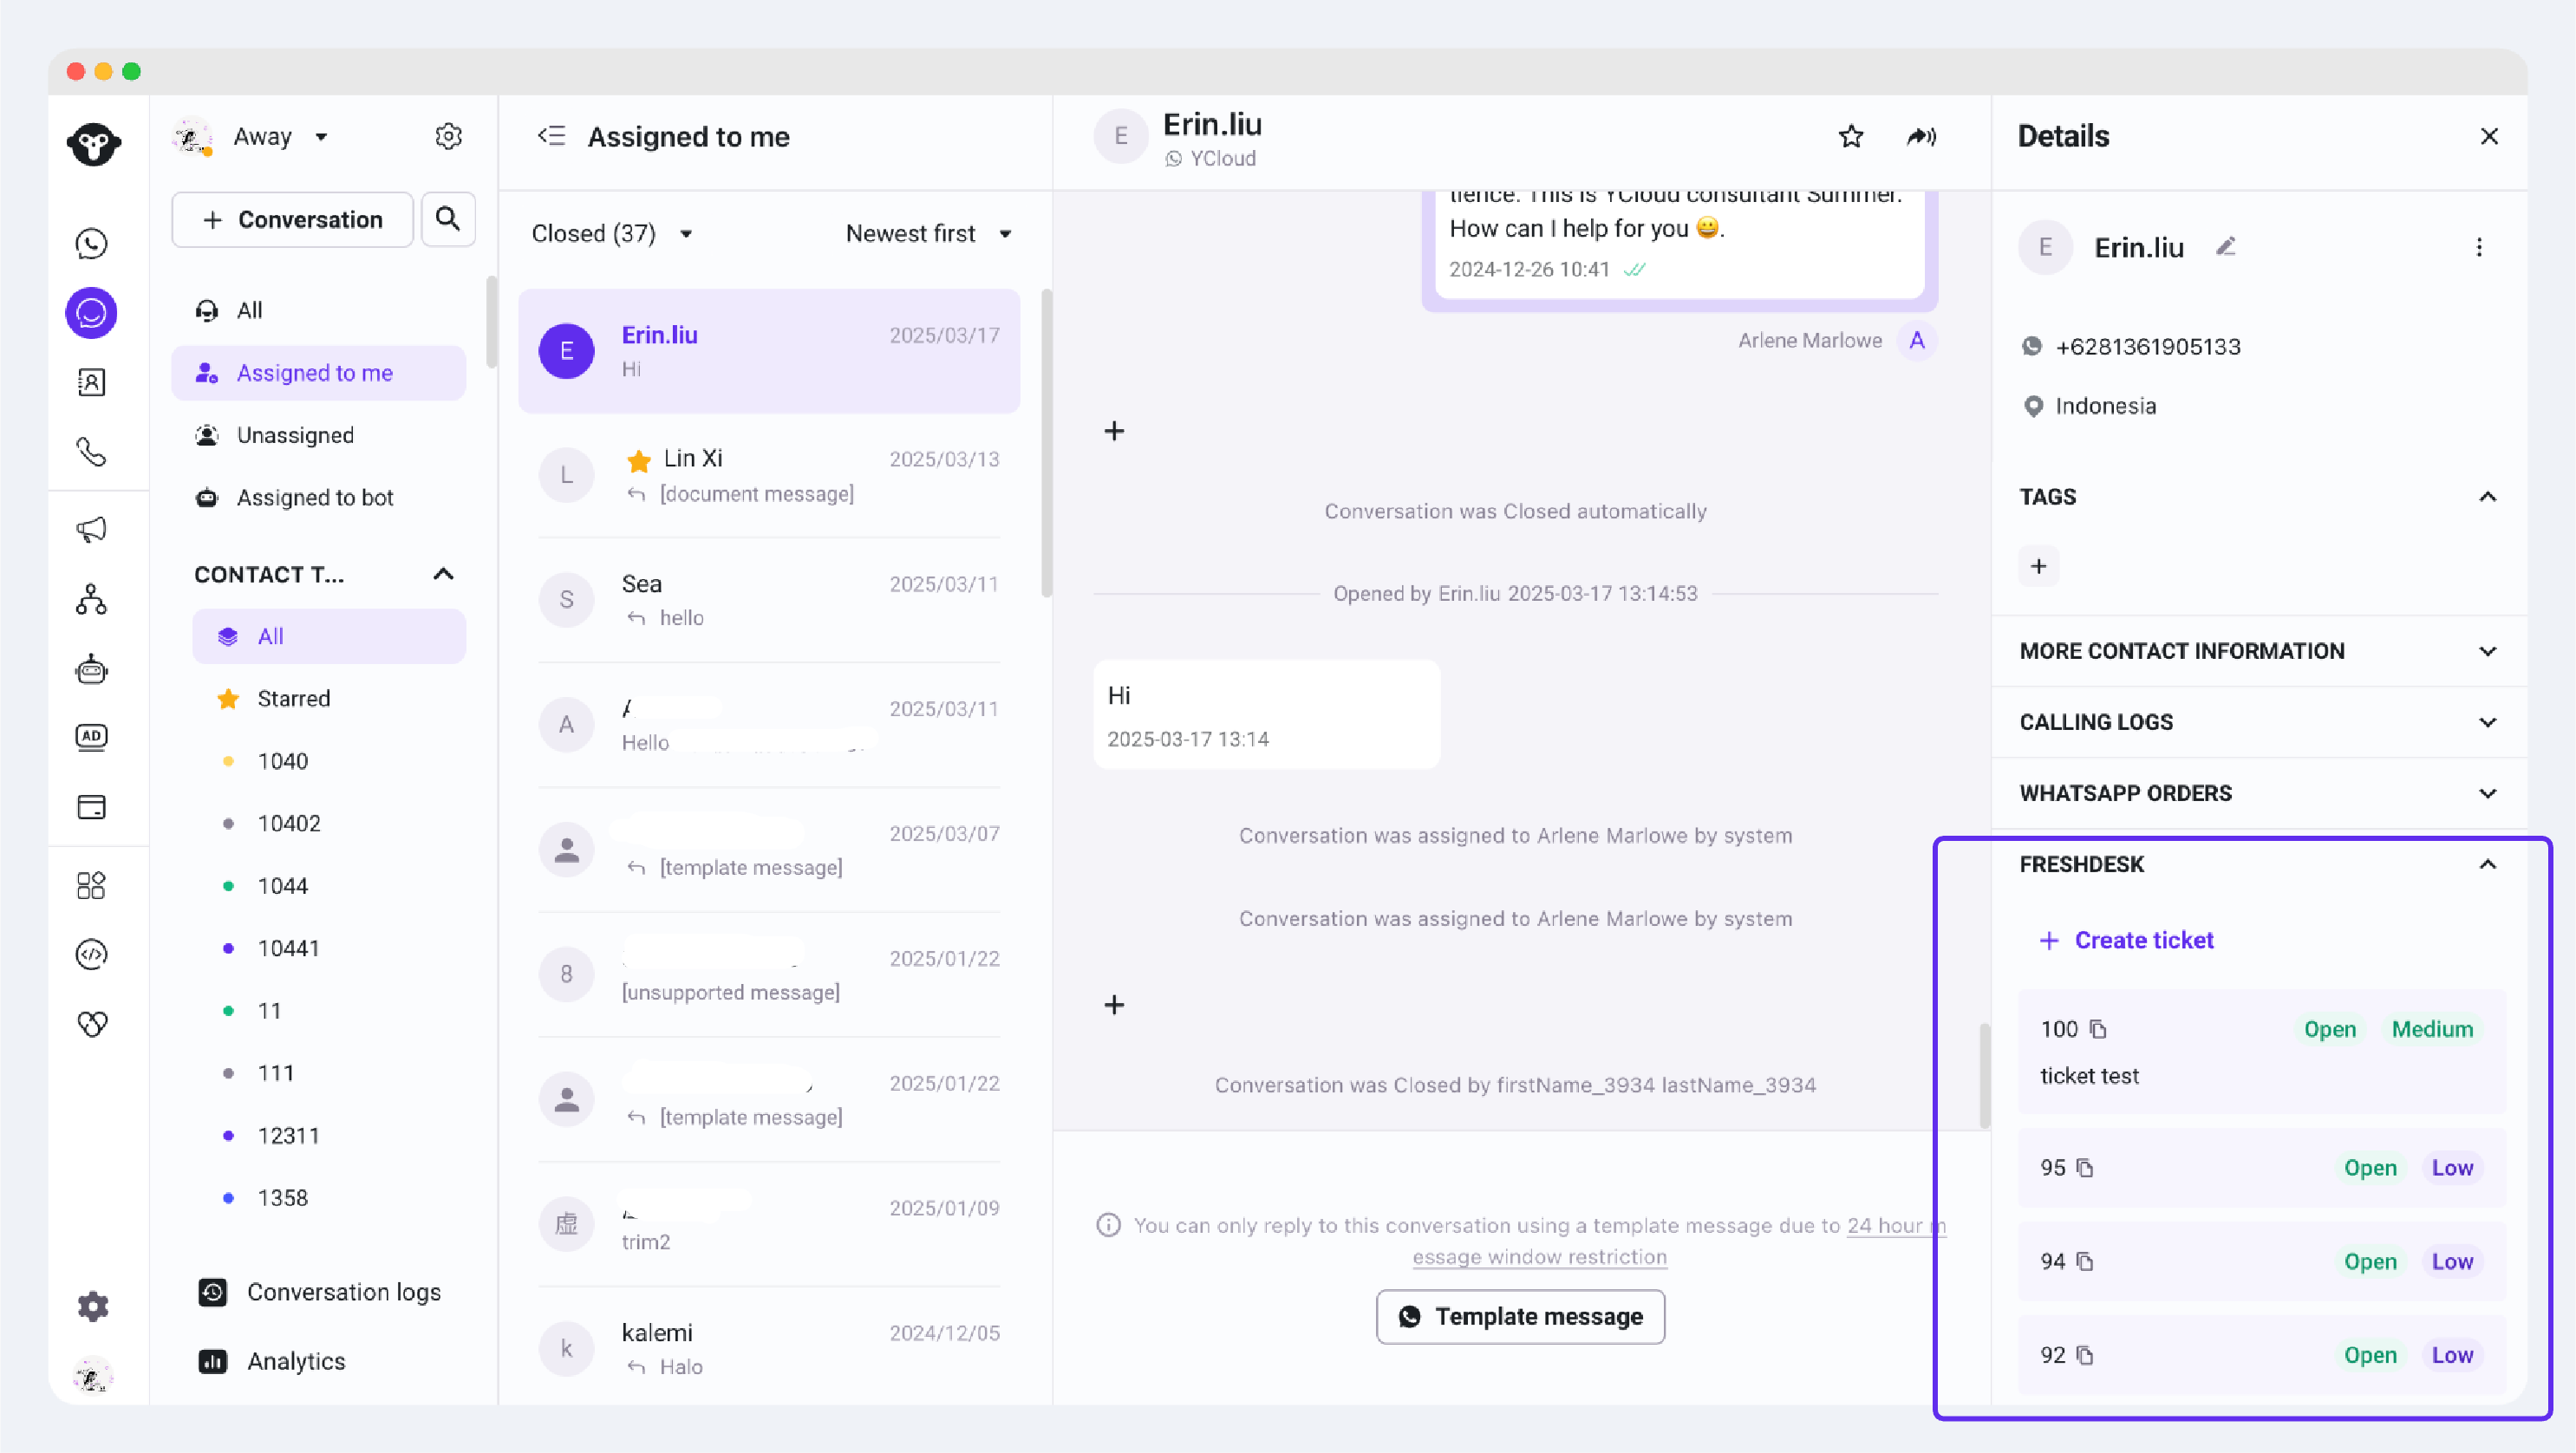This screenshot has height=1453, width=2576.
Task: Click the Template message button
Action: 1520,1317
